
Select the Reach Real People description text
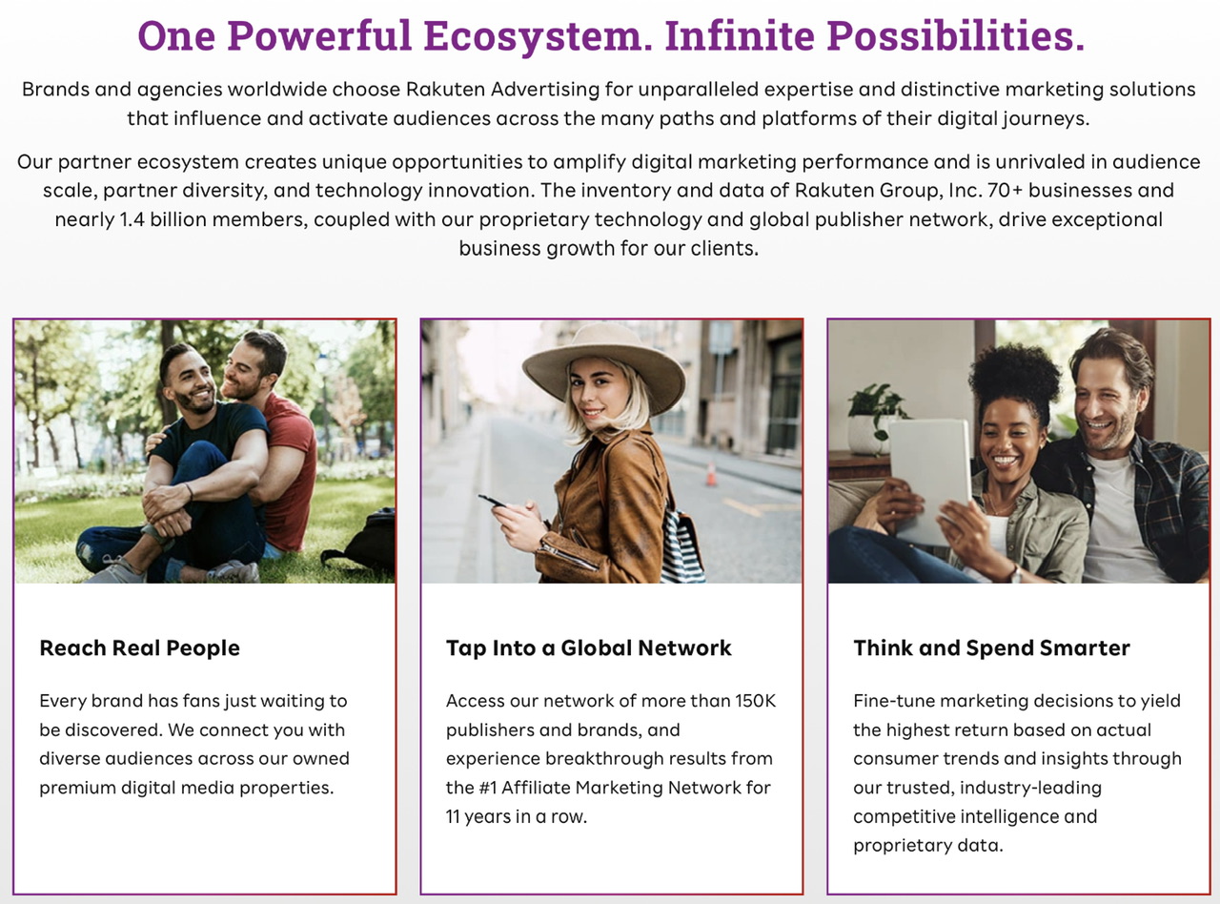point(193,745)
